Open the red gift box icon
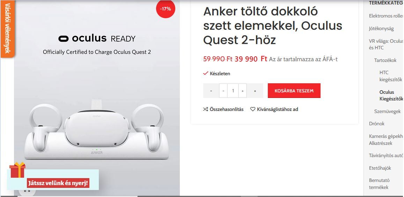The height and width of the screenshot is (197, 404). pos(17,170)
